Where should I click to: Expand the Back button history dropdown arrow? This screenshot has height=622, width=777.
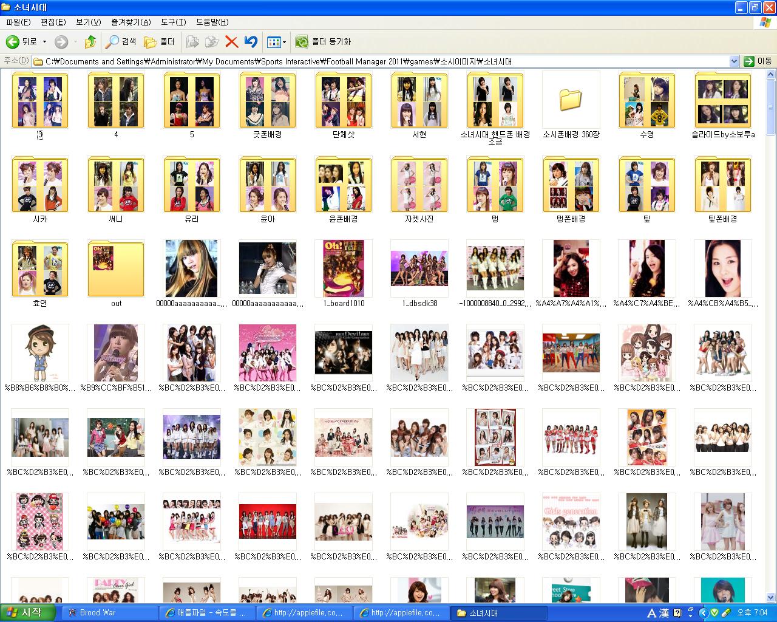(44, 42)
